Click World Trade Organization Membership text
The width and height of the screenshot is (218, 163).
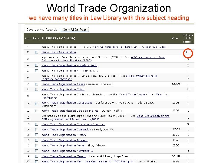pos(67,151)
